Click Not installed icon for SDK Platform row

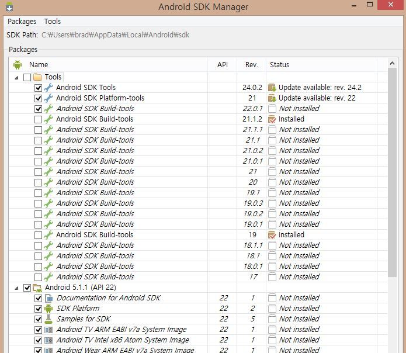[272, 309]
